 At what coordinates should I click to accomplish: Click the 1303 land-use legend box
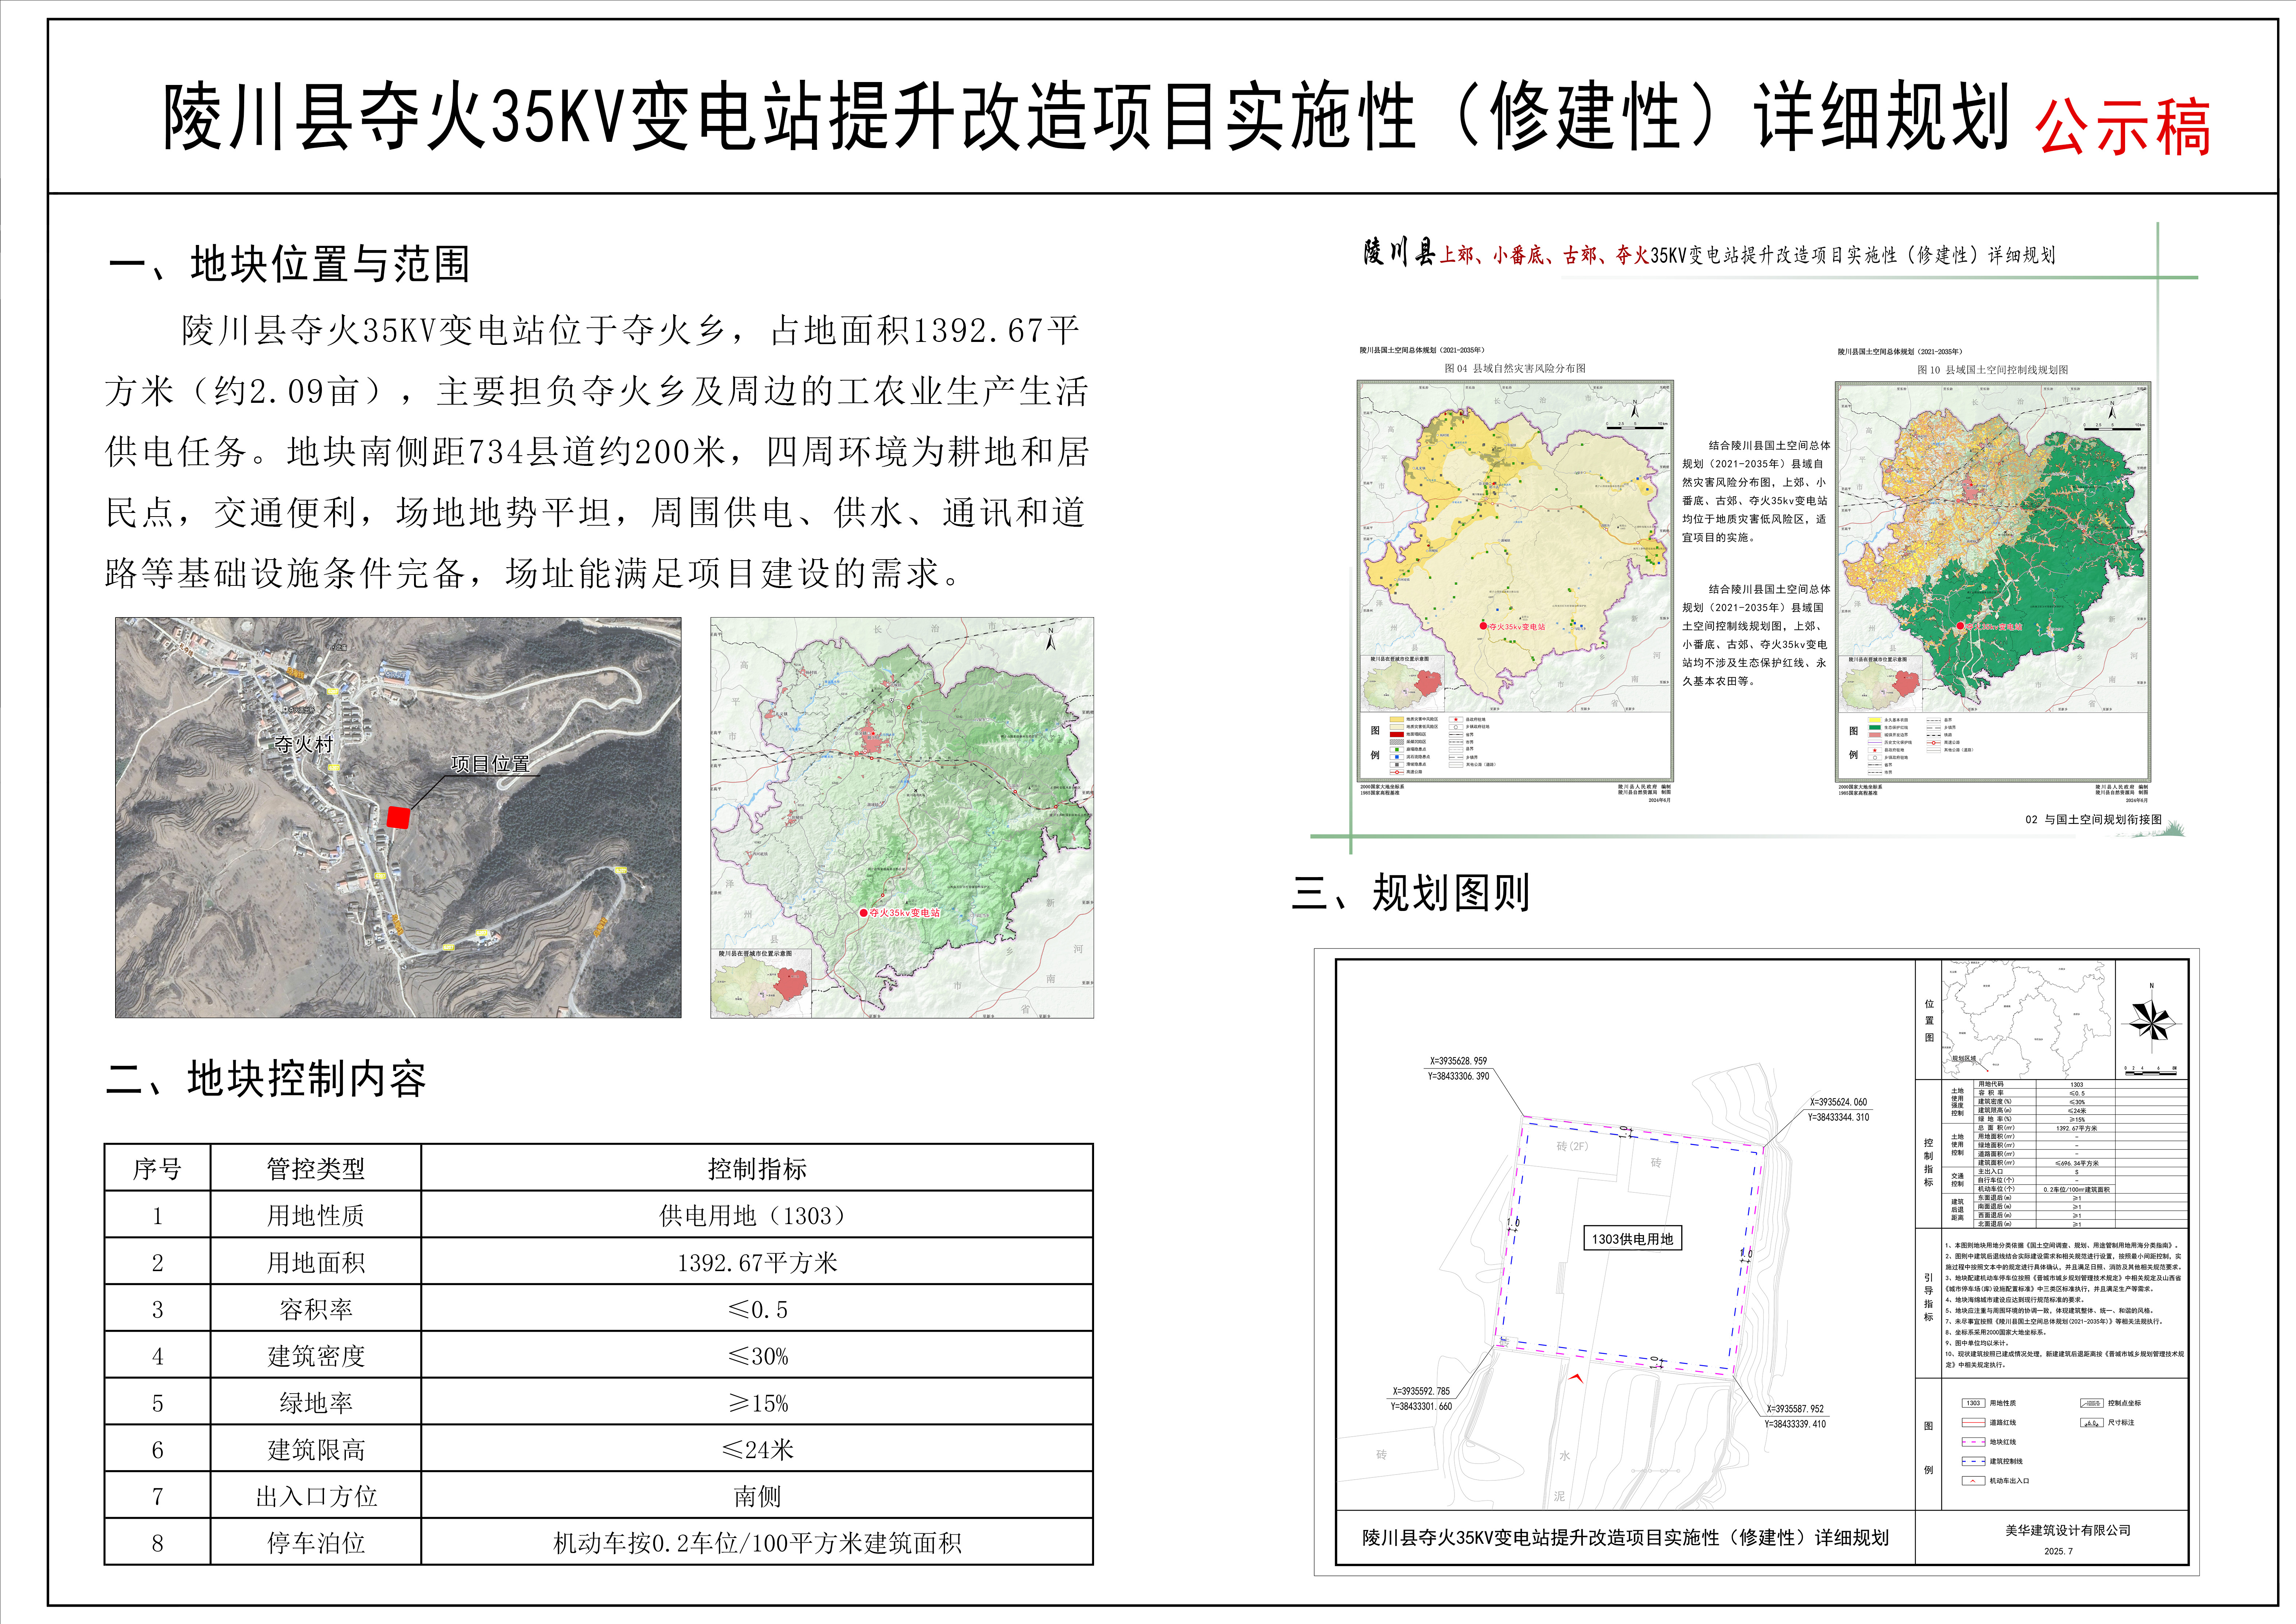1973,1403
